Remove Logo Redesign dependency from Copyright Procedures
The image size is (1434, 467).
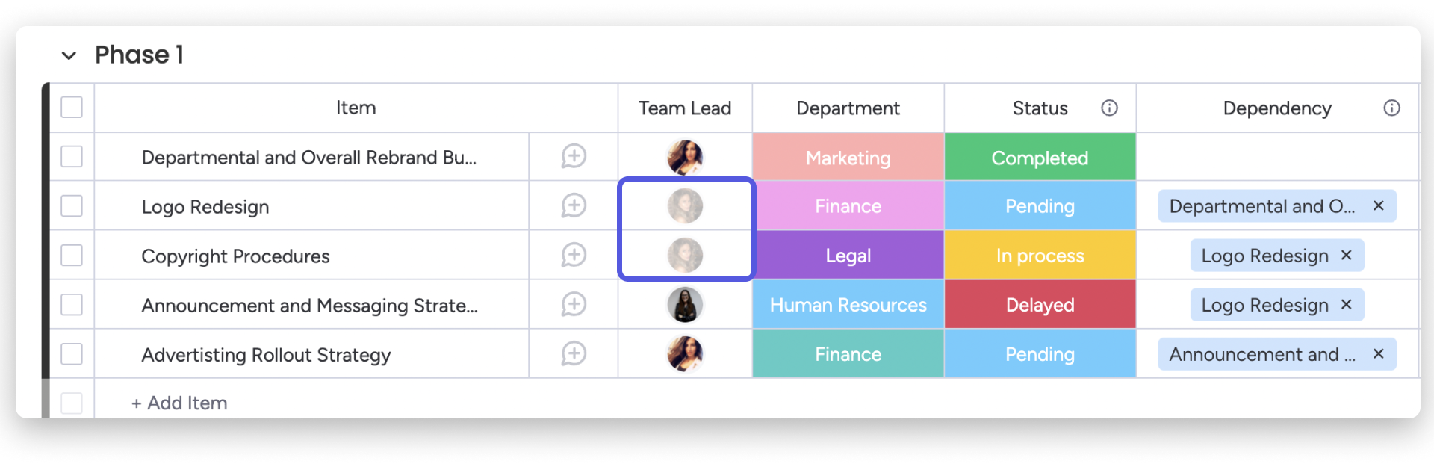click(1347, 255)
